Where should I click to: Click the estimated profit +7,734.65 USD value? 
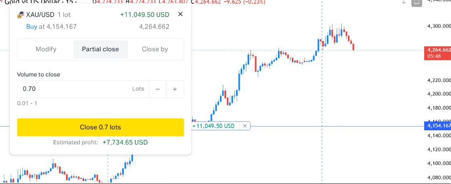[125, 143]
